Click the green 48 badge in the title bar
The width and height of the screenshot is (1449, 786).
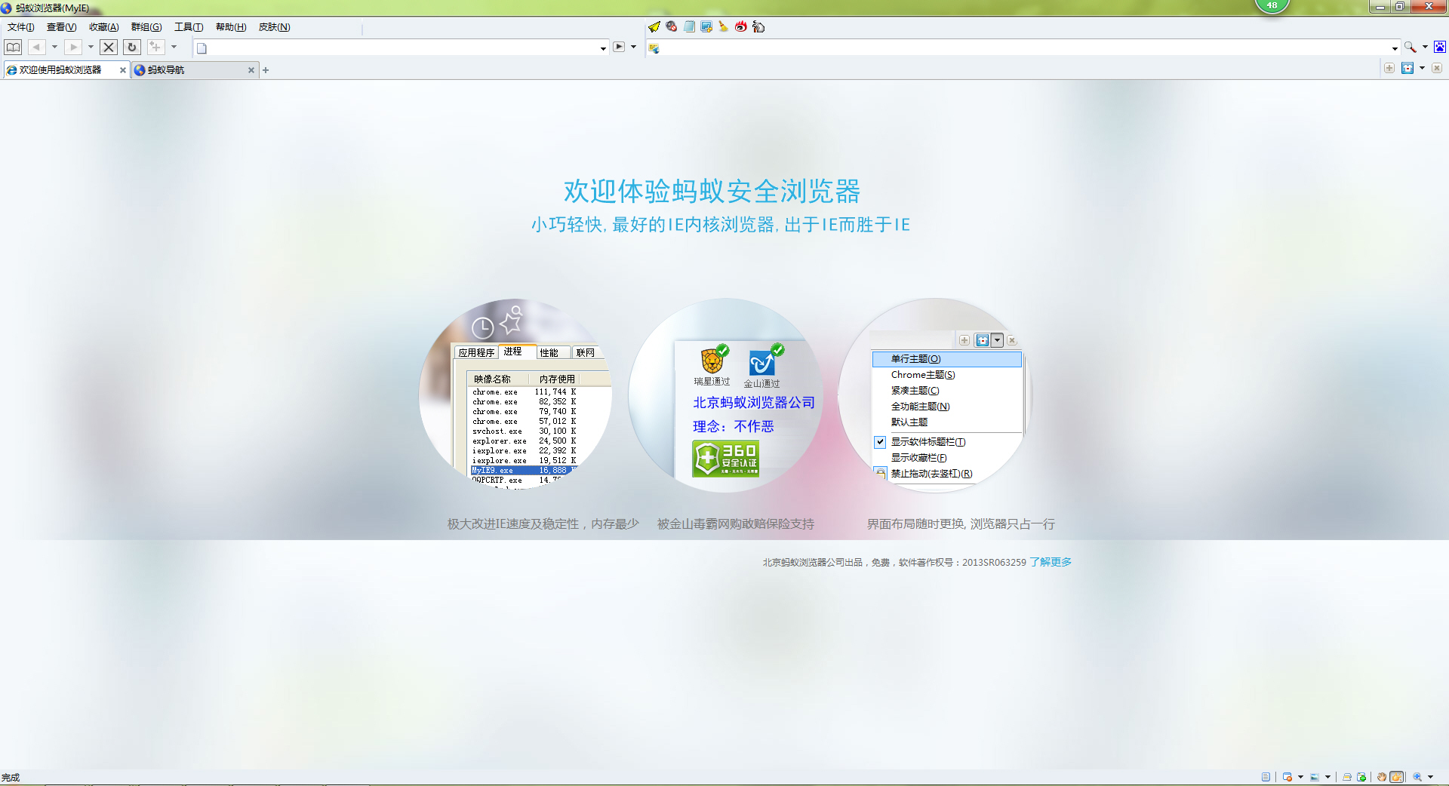[1272, 5]
